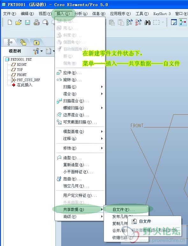
Task: Expand the 注释(A) submenu
Action: pyautogui.click(x=80, y=139)
